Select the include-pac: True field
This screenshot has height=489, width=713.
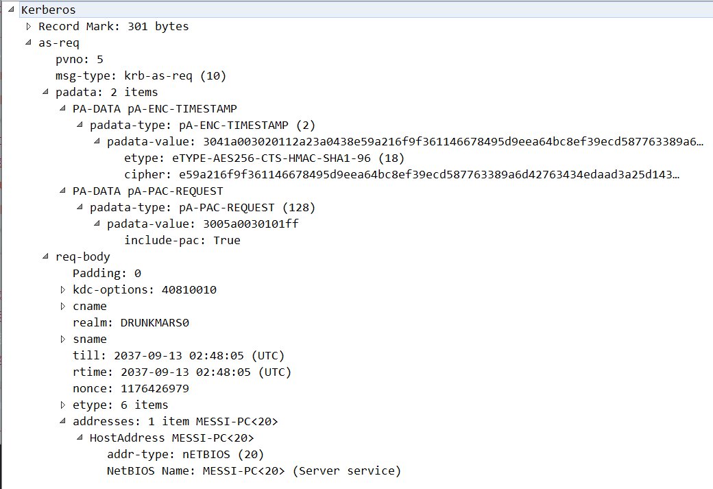182,240
